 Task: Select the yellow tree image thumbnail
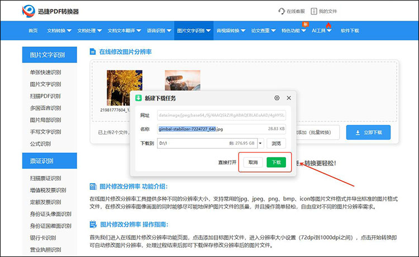tap(125, 88)
